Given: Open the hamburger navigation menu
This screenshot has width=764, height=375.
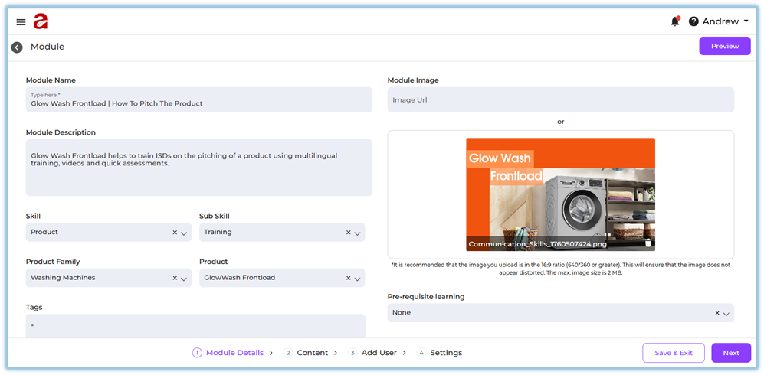Looking at the screenshot, I should click(21, 22).
